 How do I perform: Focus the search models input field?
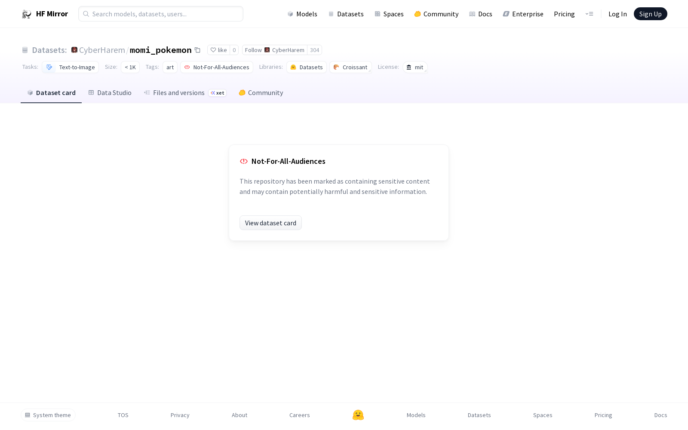161,14
